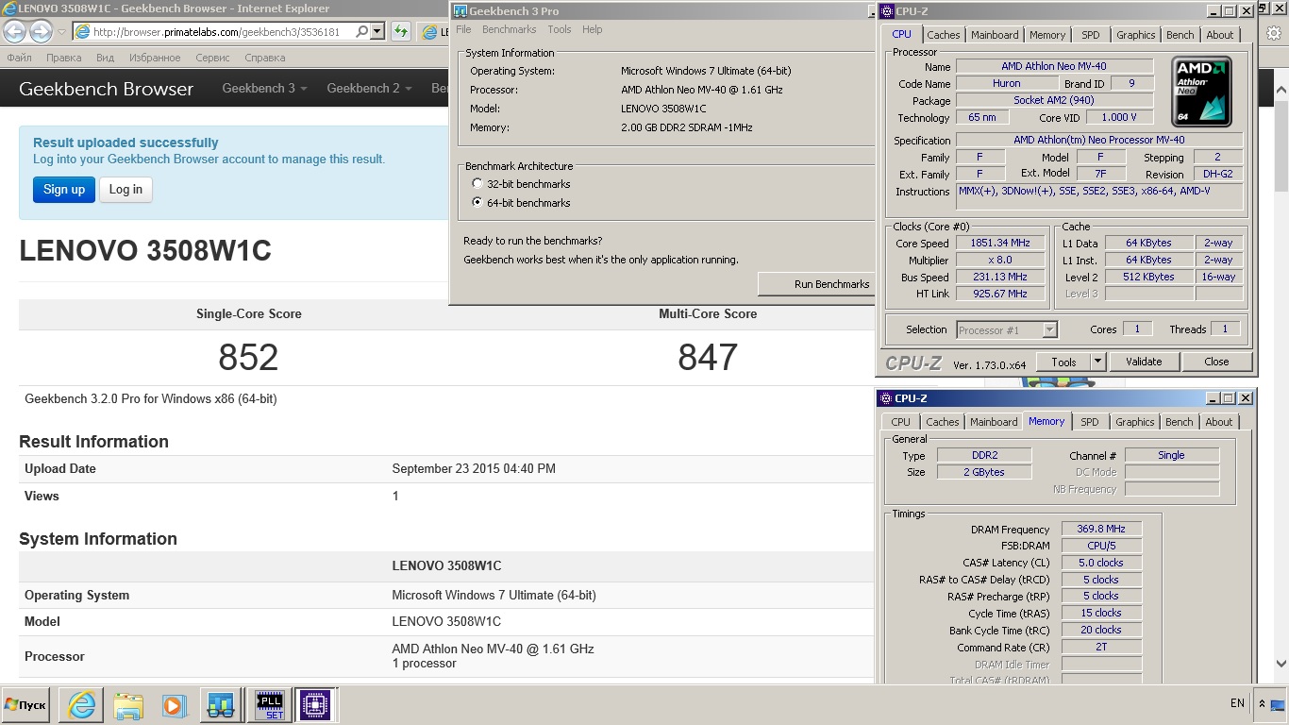Screen dimensions: 1289x725
Task: Open the Tools button dropdown arrow in CPU-Z
Action: 1097,362
